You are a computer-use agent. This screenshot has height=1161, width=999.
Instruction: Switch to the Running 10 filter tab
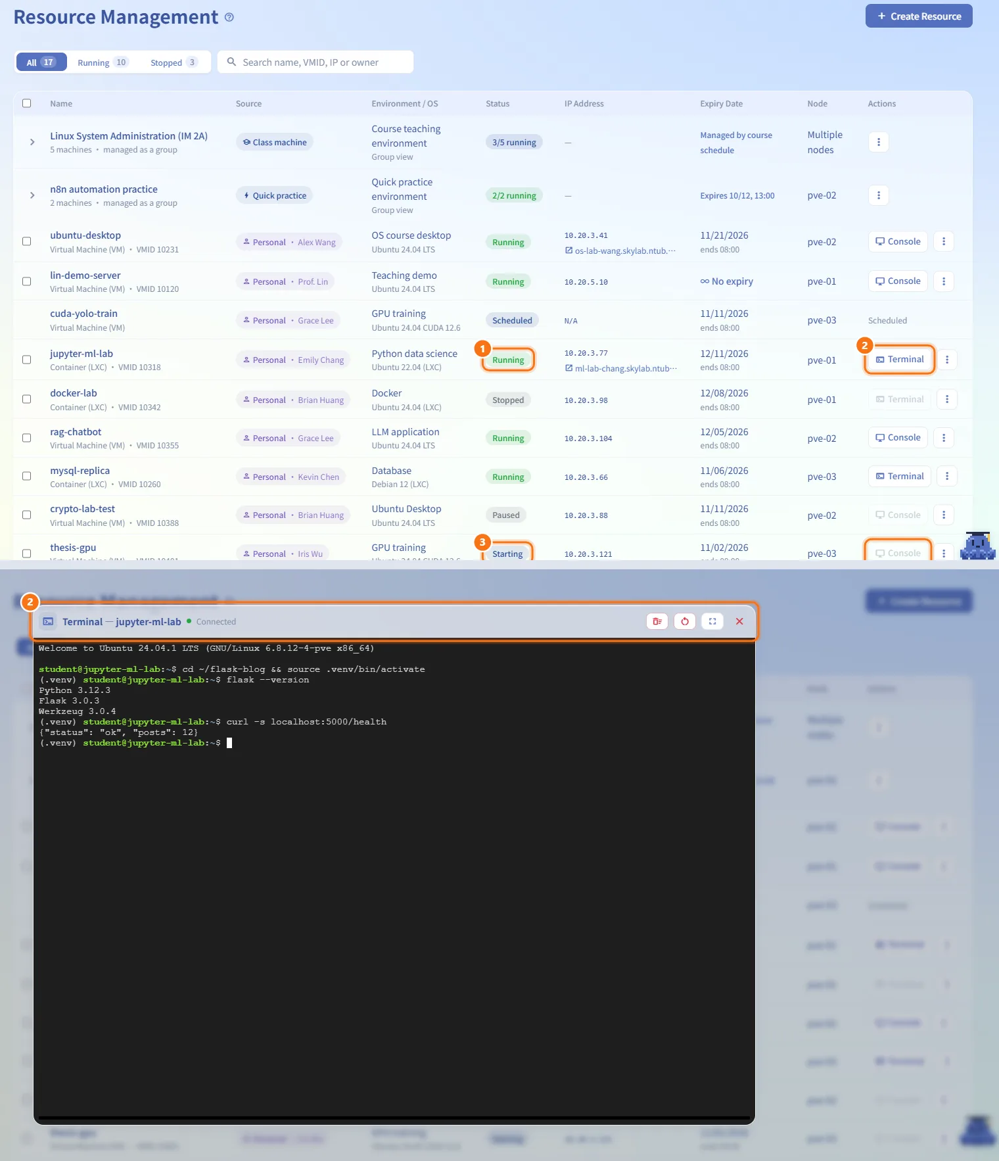[102, 62]
